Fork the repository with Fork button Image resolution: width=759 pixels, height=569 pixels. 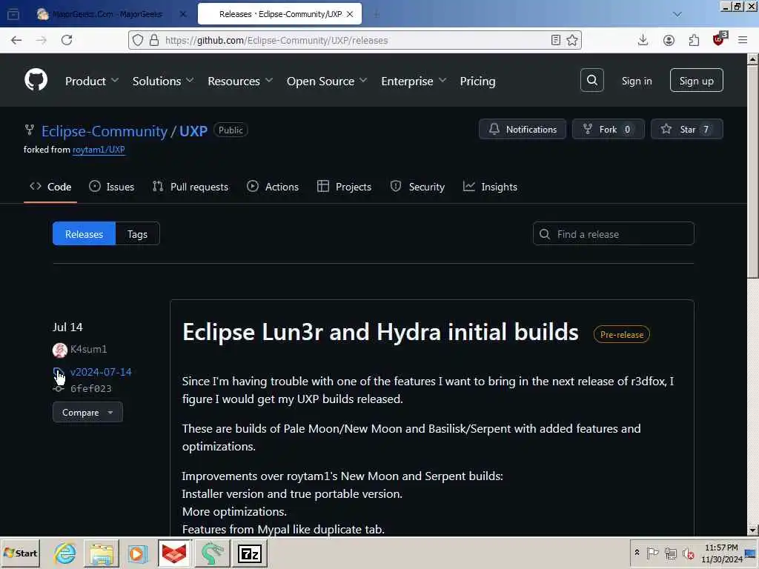pyautogui.click(x=609, y=129)
